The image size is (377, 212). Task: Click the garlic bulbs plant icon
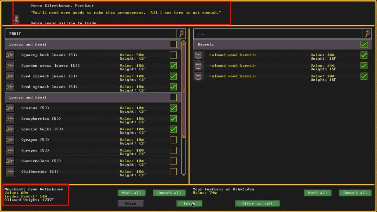coord(10,129)
